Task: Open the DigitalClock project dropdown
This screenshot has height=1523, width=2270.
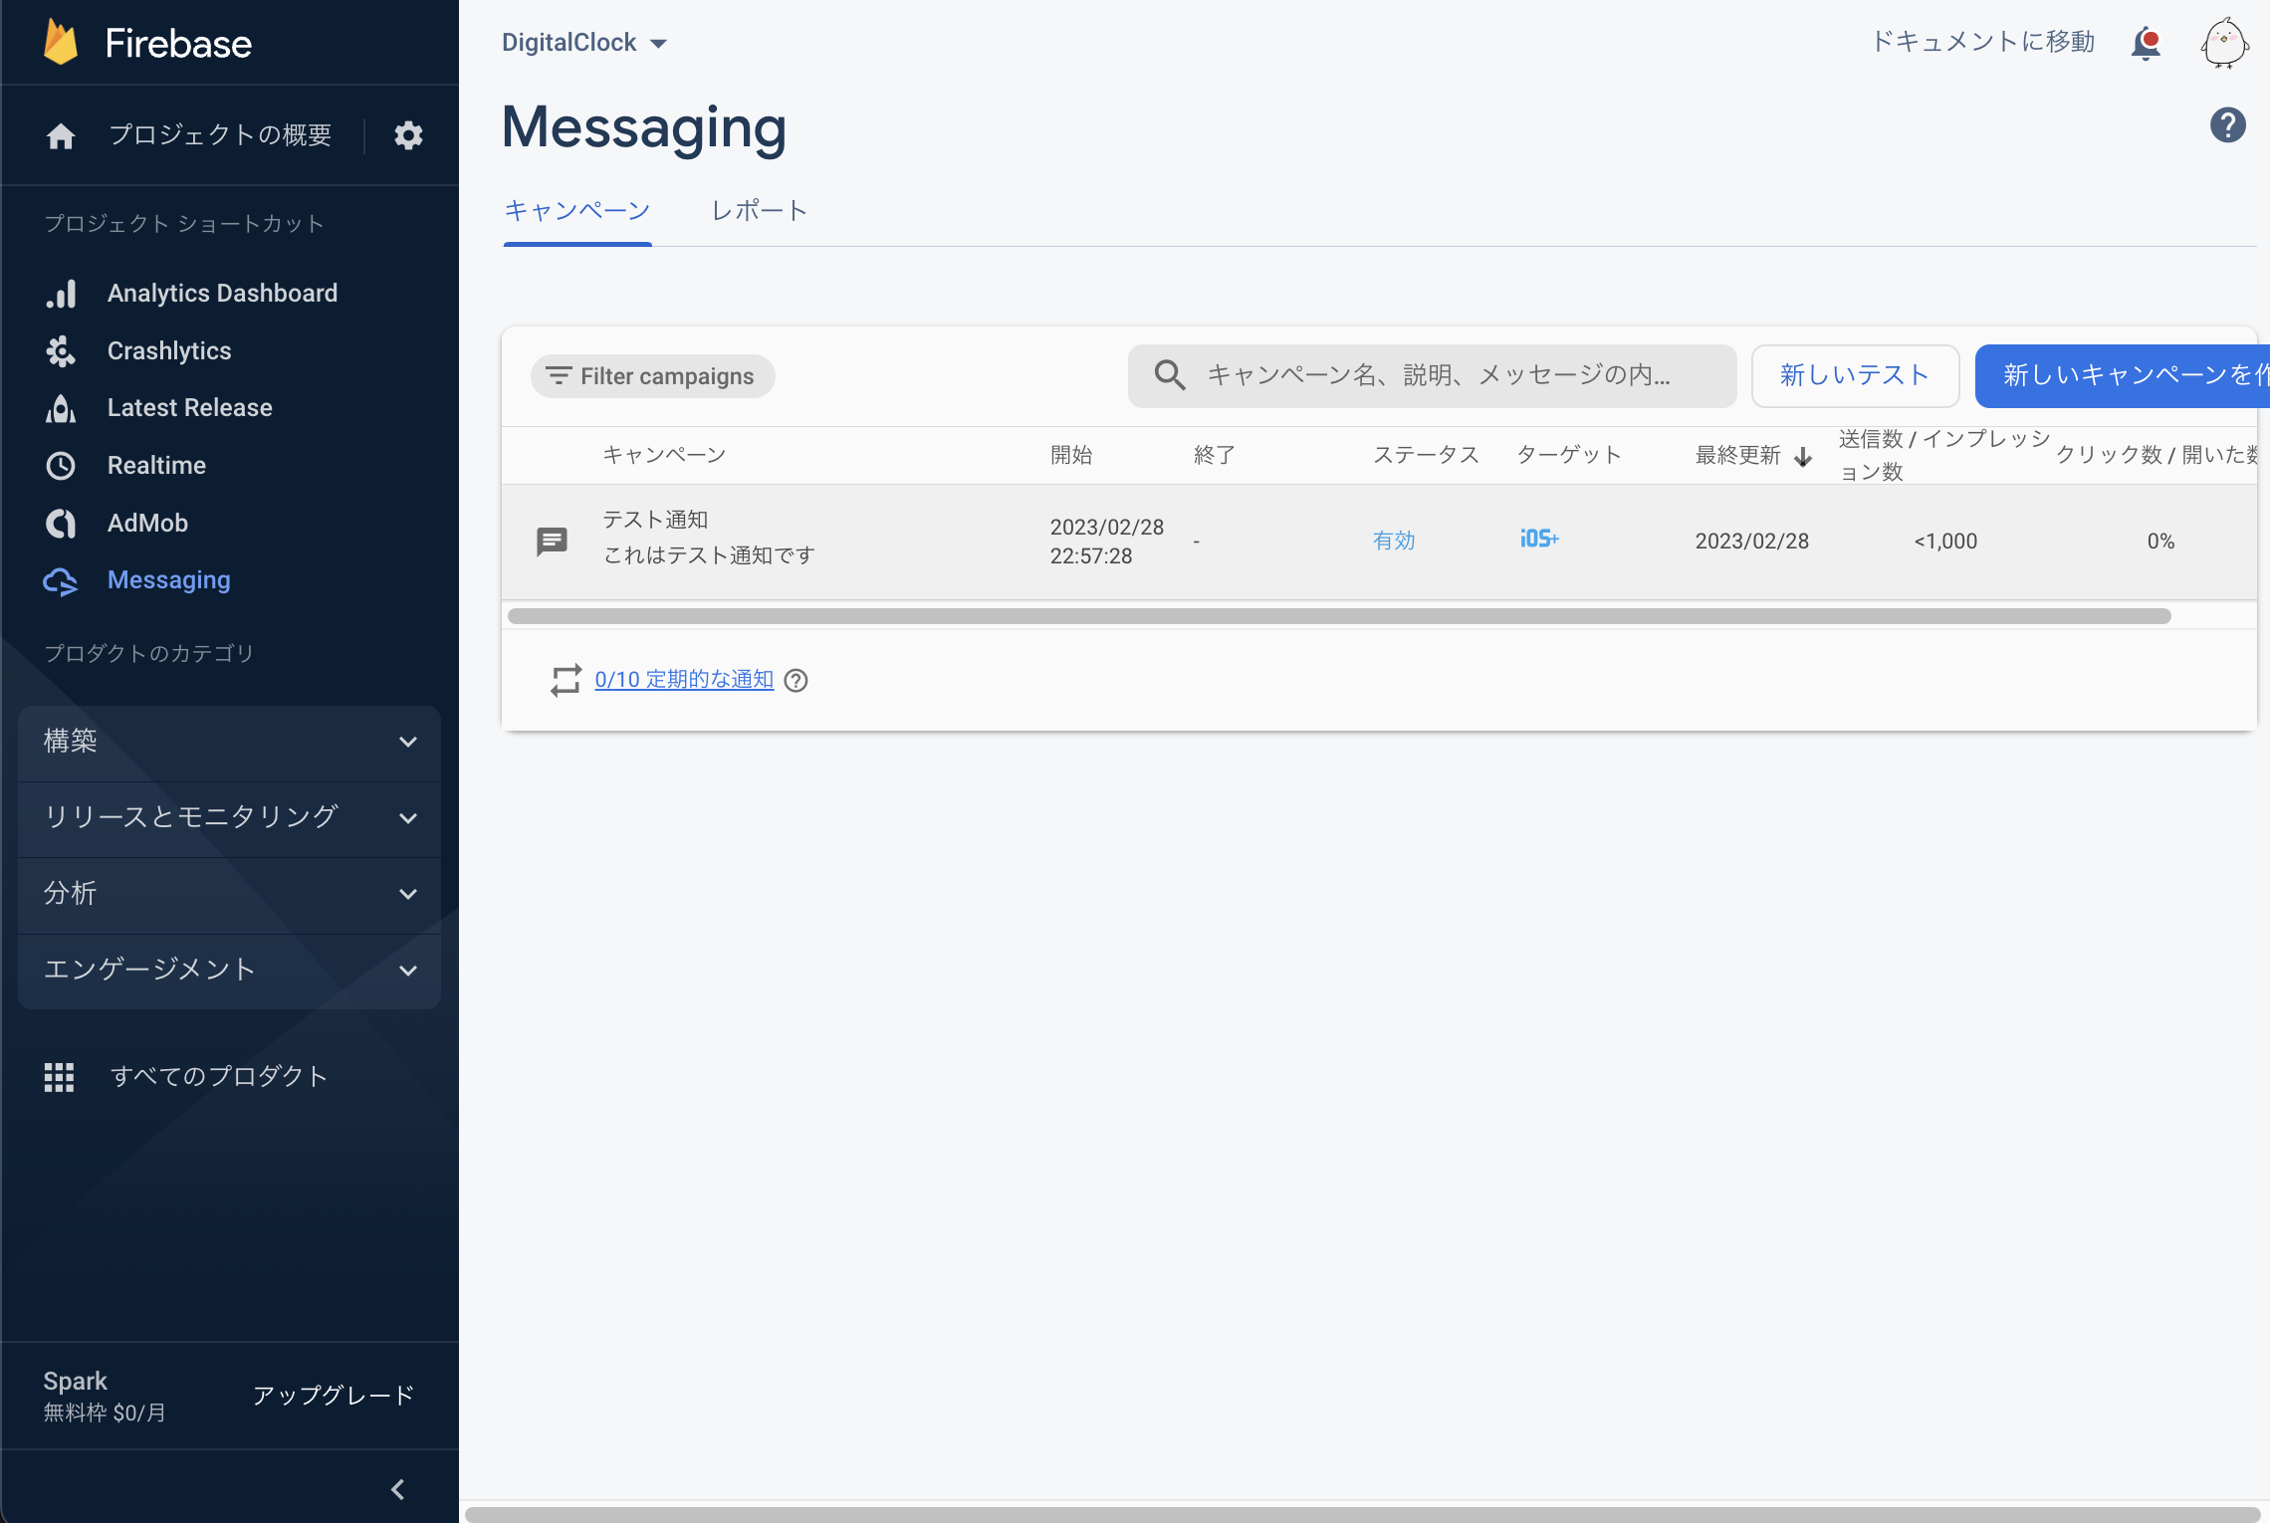Action: (583, 42)
